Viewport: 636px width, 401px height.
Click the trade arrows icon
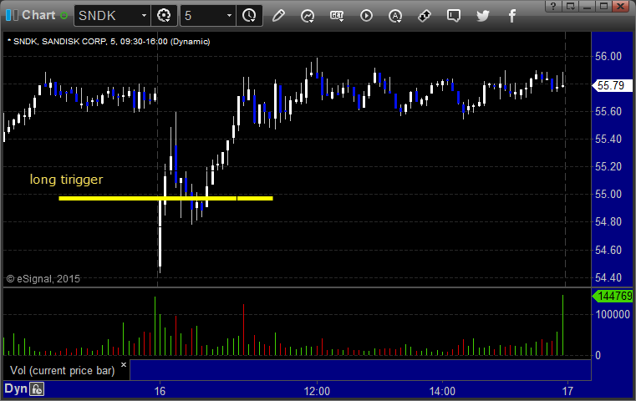click(425, 16)
